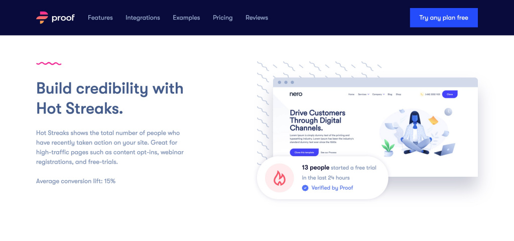Screen dimensions: 514x241
Task: Click the Verified by Proof link
Action: pos(332,188)
